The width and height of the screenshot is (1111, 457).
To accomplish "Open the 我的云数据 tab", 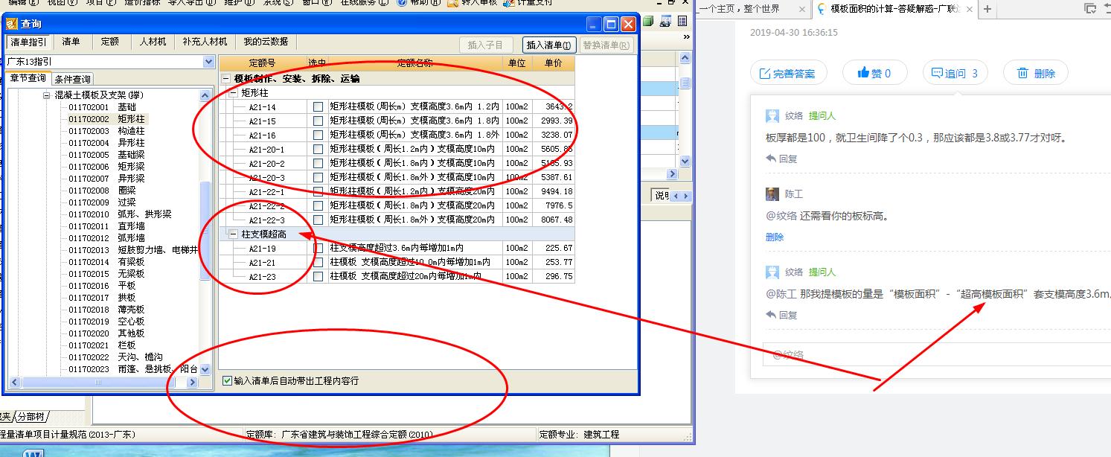I will [266, 42].
